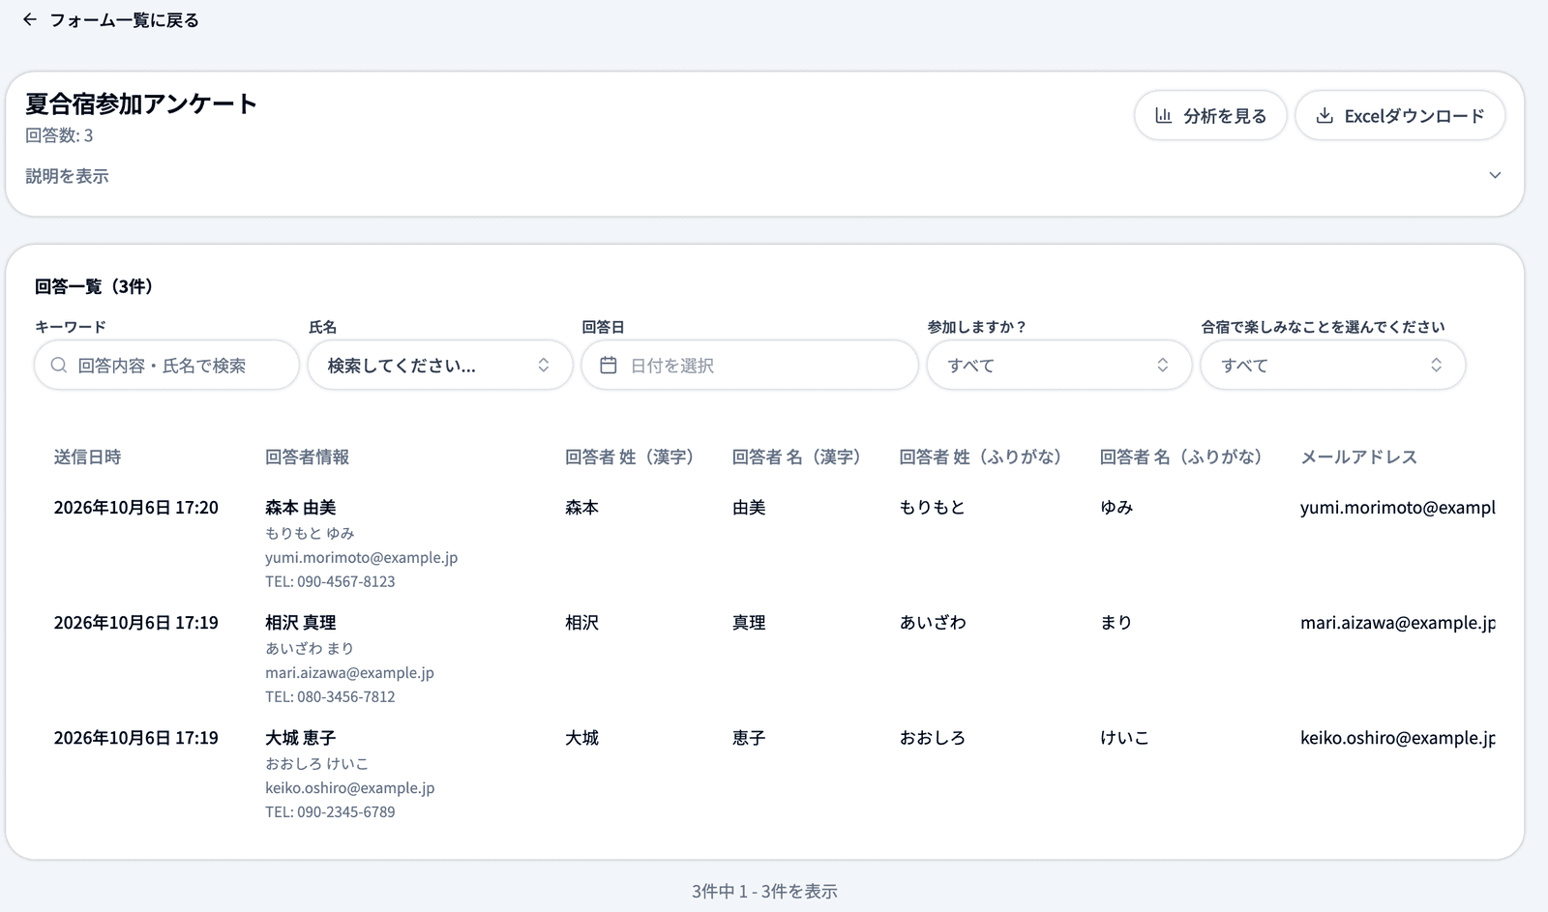Open the 氏名 search combo box
Viewport: 1548px width, 912px height.
(x=440, y=365)
